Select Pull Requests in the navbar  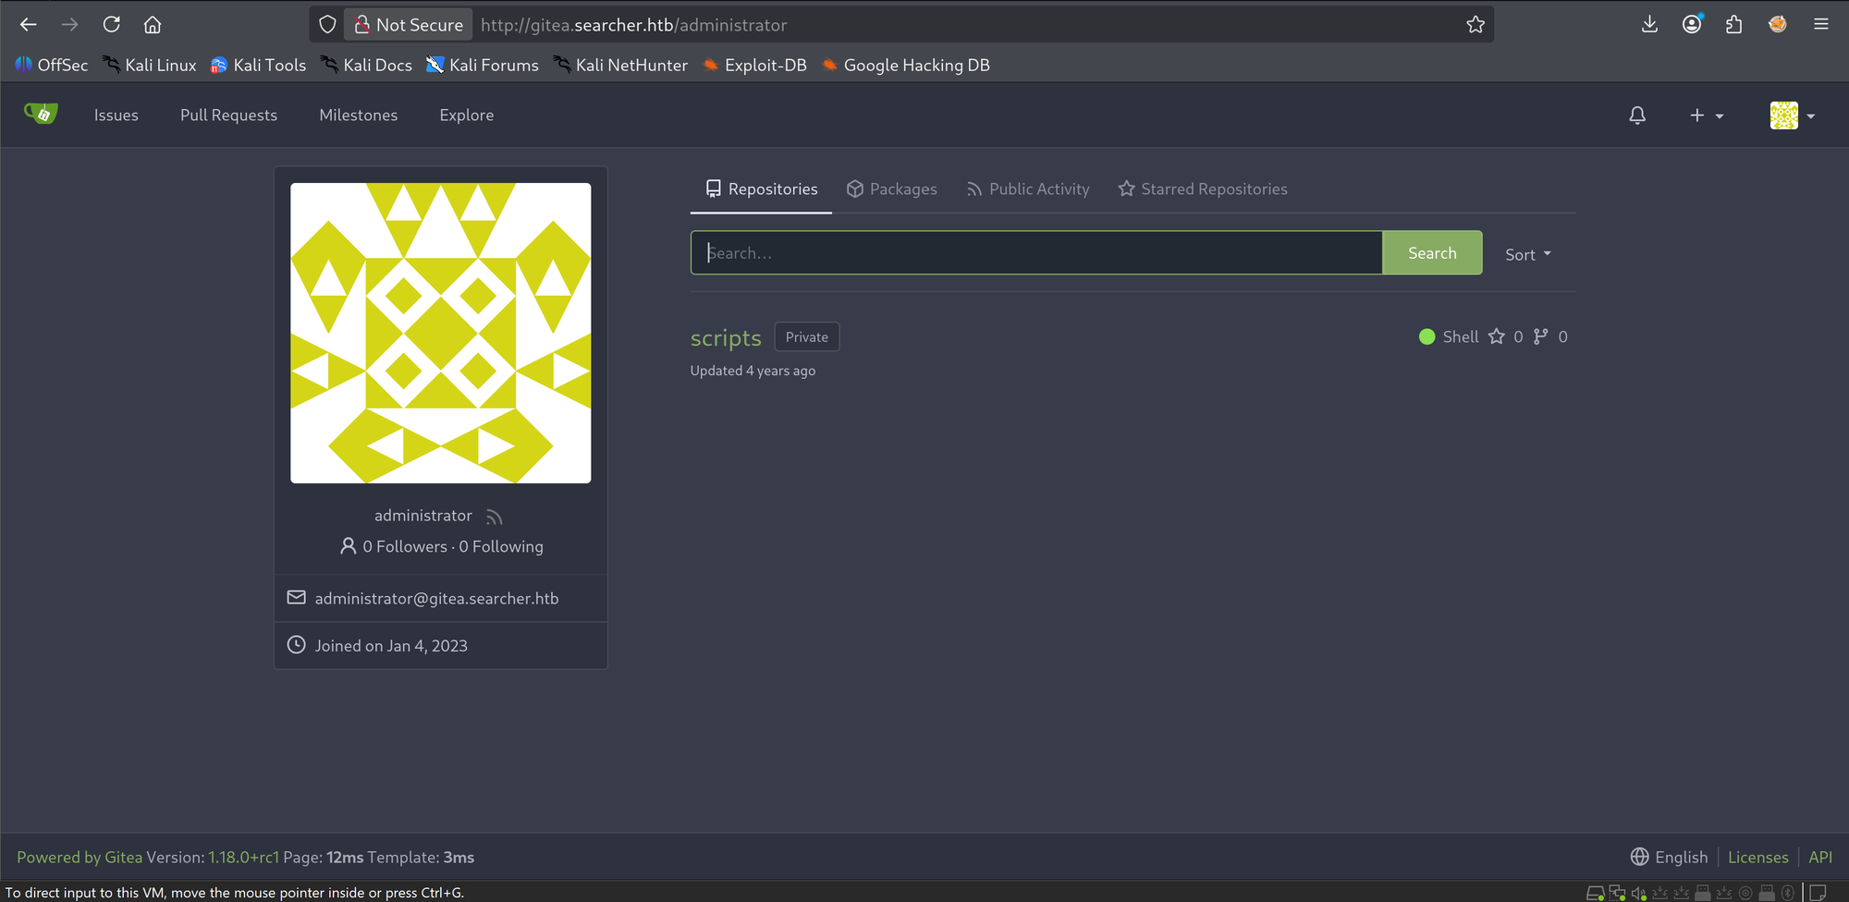coord(228,116)
